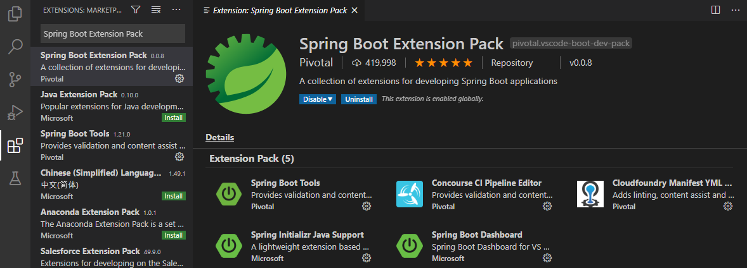747x268 pixels.
Task: Clear extensions search results icon
Action: (x=156, y=9)
